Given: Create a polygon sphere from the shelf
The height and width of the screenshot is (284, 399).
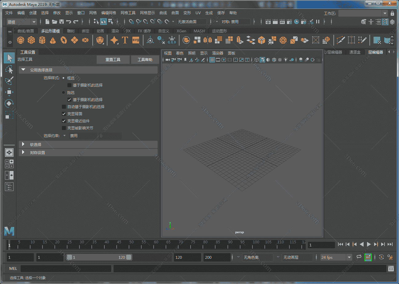Looking at the screenshot, I should pyautogui.click(x=20, y=40).
